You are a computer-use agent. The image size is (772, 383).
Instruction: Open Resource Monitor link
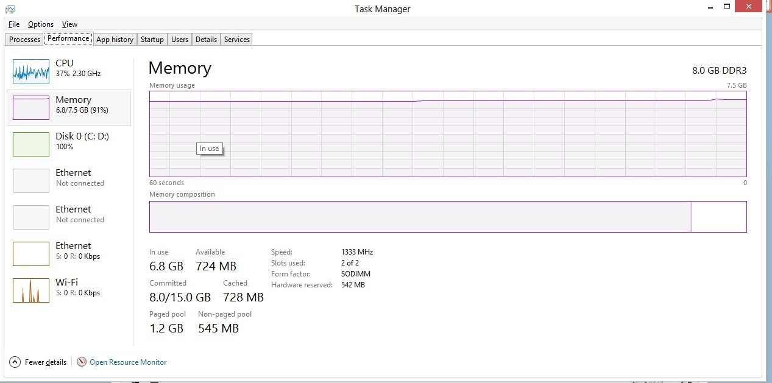pos(128,362)
